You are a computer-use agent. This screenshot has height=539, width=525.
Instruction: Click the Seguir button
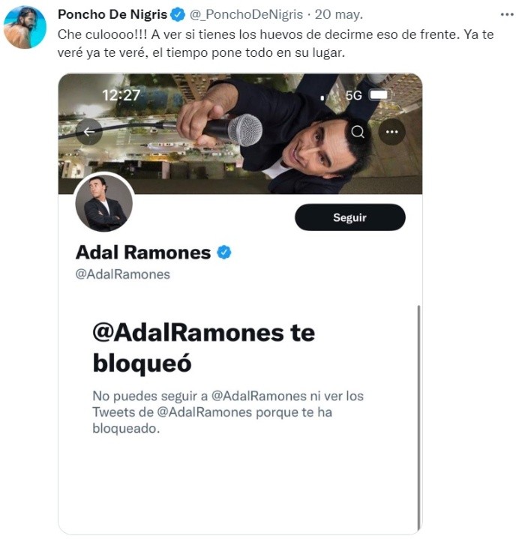click(x=350, y=217)
